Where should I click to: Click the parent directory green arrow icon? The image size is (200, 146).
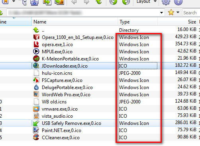(36, 30)
